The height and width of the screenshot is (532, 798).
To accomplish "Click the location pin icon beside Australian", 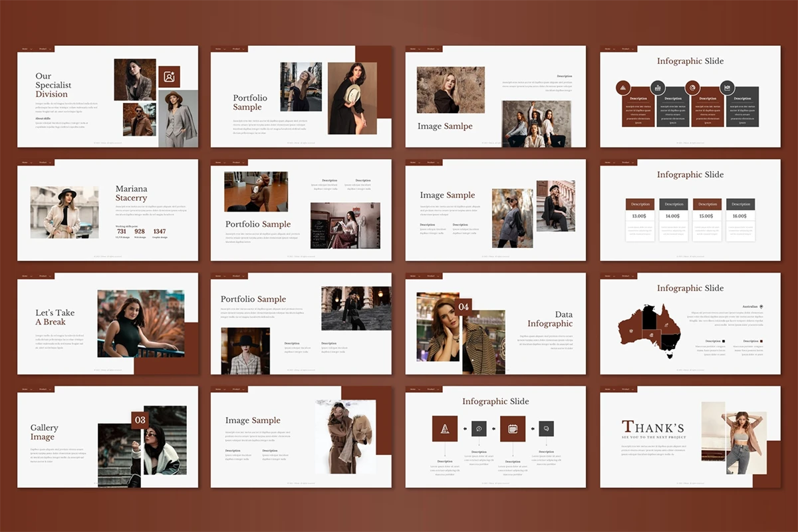I will (x=761, y=307).
